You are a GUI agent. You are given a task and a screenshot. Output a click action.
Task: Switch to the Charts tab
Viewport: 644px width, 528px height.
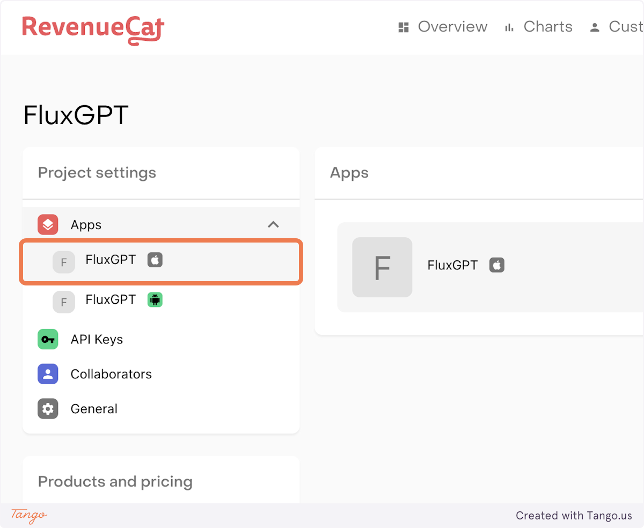point(547,27)
